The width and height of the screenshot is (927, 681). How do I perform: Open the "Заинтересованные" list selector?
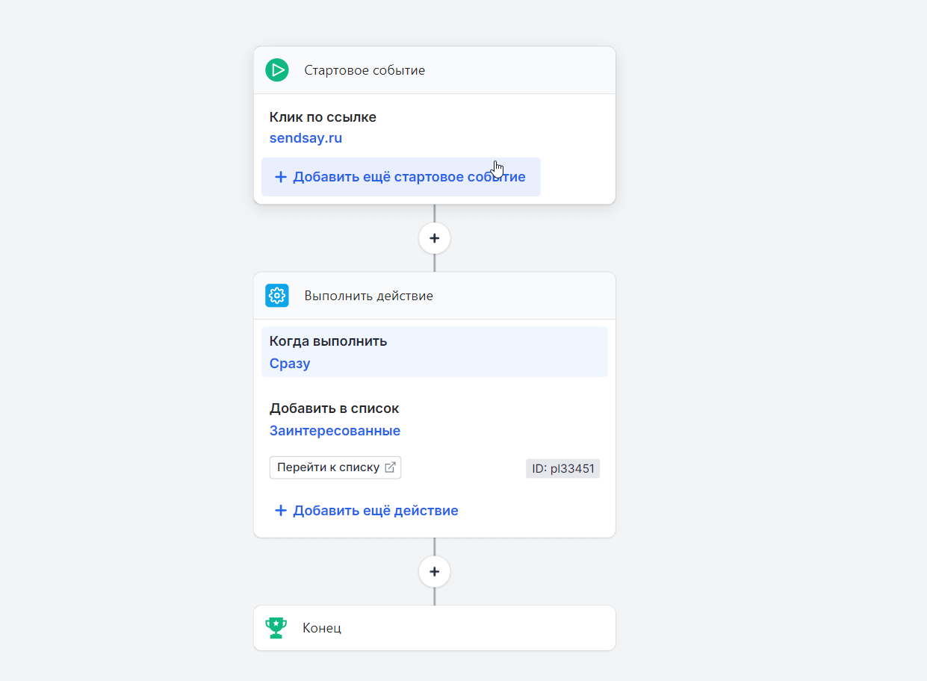tap(335, 430)
